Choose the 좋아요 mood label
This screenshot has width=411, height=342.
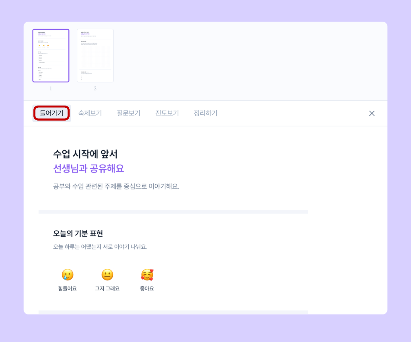click(147, 289)
